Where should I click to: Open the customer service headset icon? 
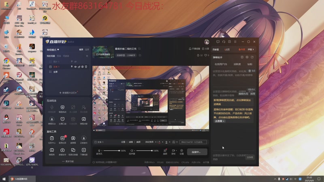pyautogui.click(x=224, y=42)
